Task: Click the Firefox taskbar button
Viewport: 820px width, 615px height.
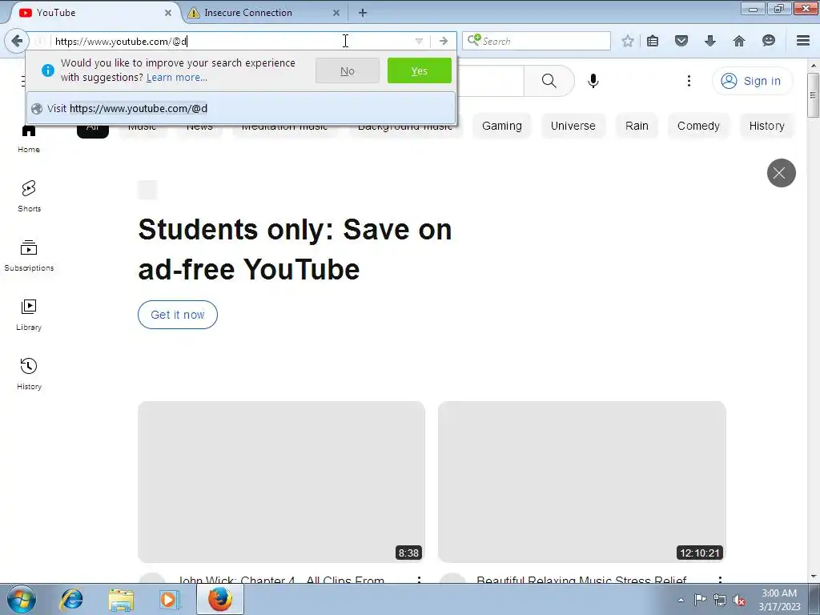Action: point(220,599)
